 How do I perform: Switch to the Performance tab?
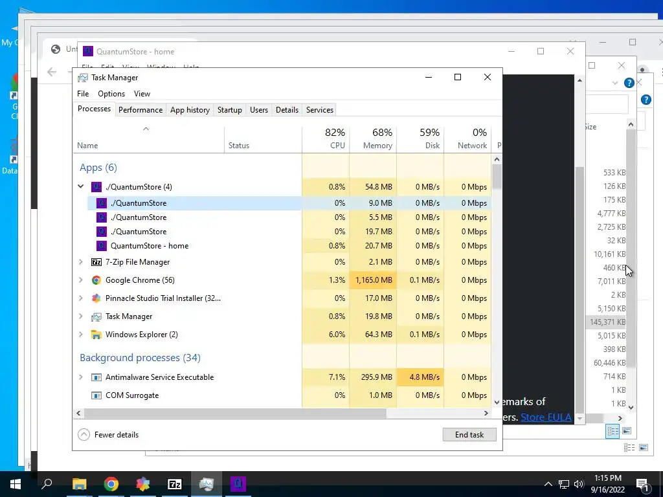tap(140, 110)
